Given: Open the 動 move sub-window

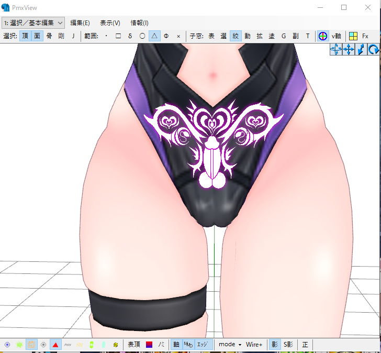Looking at the screenshot, I should [x=248, y=36].
